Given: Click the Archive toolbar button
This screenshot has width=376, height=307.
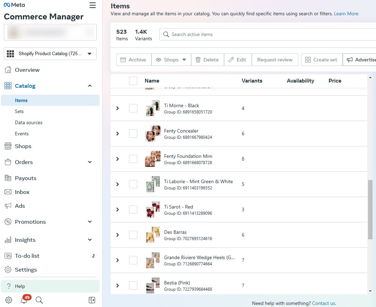Looking at the screenshot, I should (134, 60).
